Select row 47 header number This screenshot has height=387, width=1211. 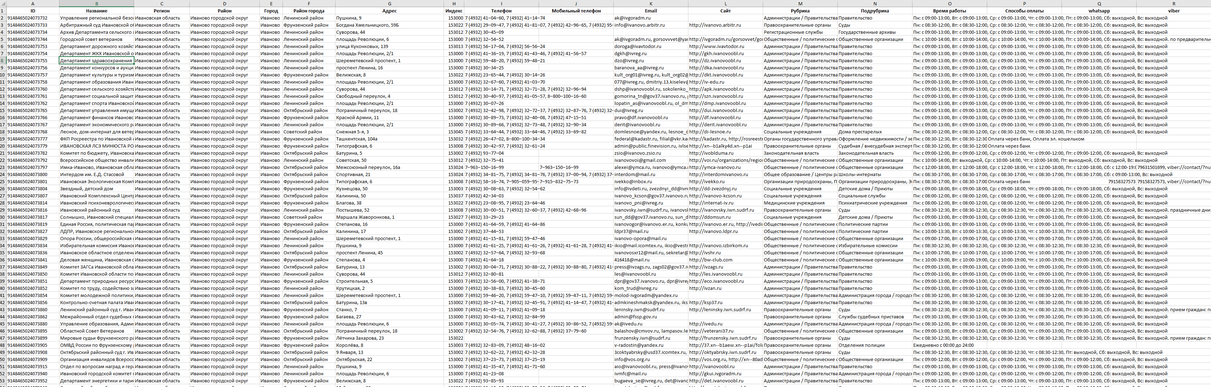pos(3,338)
